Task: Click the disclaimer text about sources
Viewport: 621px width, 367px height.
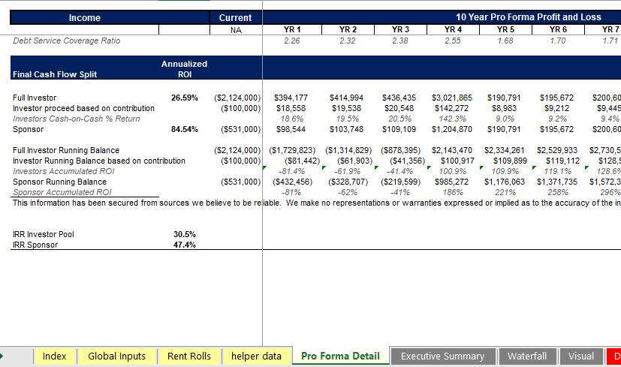Action: point(317,203)
